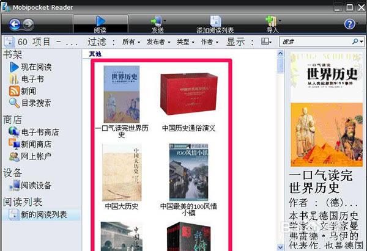
Task: Click the magnifier icon beside 目录搜索
Action: tap(14, 103)
